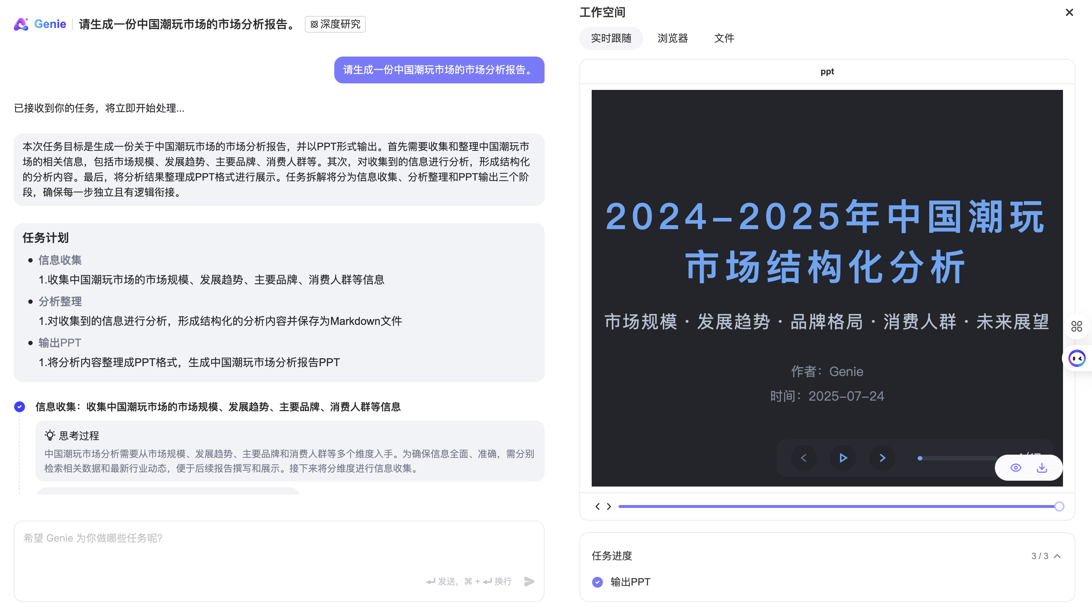Step forward with workspace right chevron
Image resolution: width=1092 pixels, height=604 pixels.
tap(609, 506)
